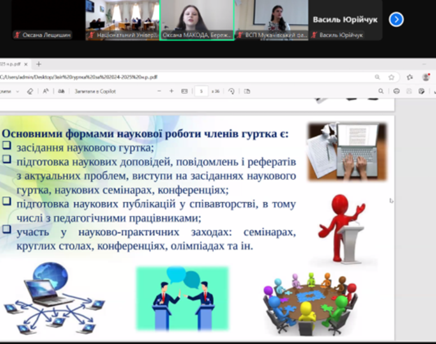Search within the PDF document
The image size is (436, 344).
coord(381,91)
